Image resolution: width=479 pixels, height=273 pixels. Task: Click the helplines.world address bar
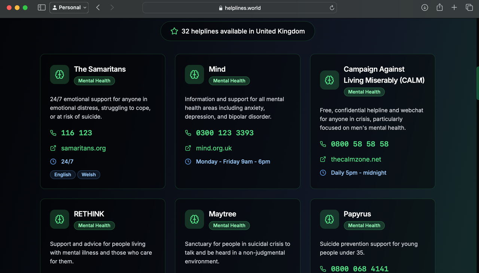[x=239, y=8]
